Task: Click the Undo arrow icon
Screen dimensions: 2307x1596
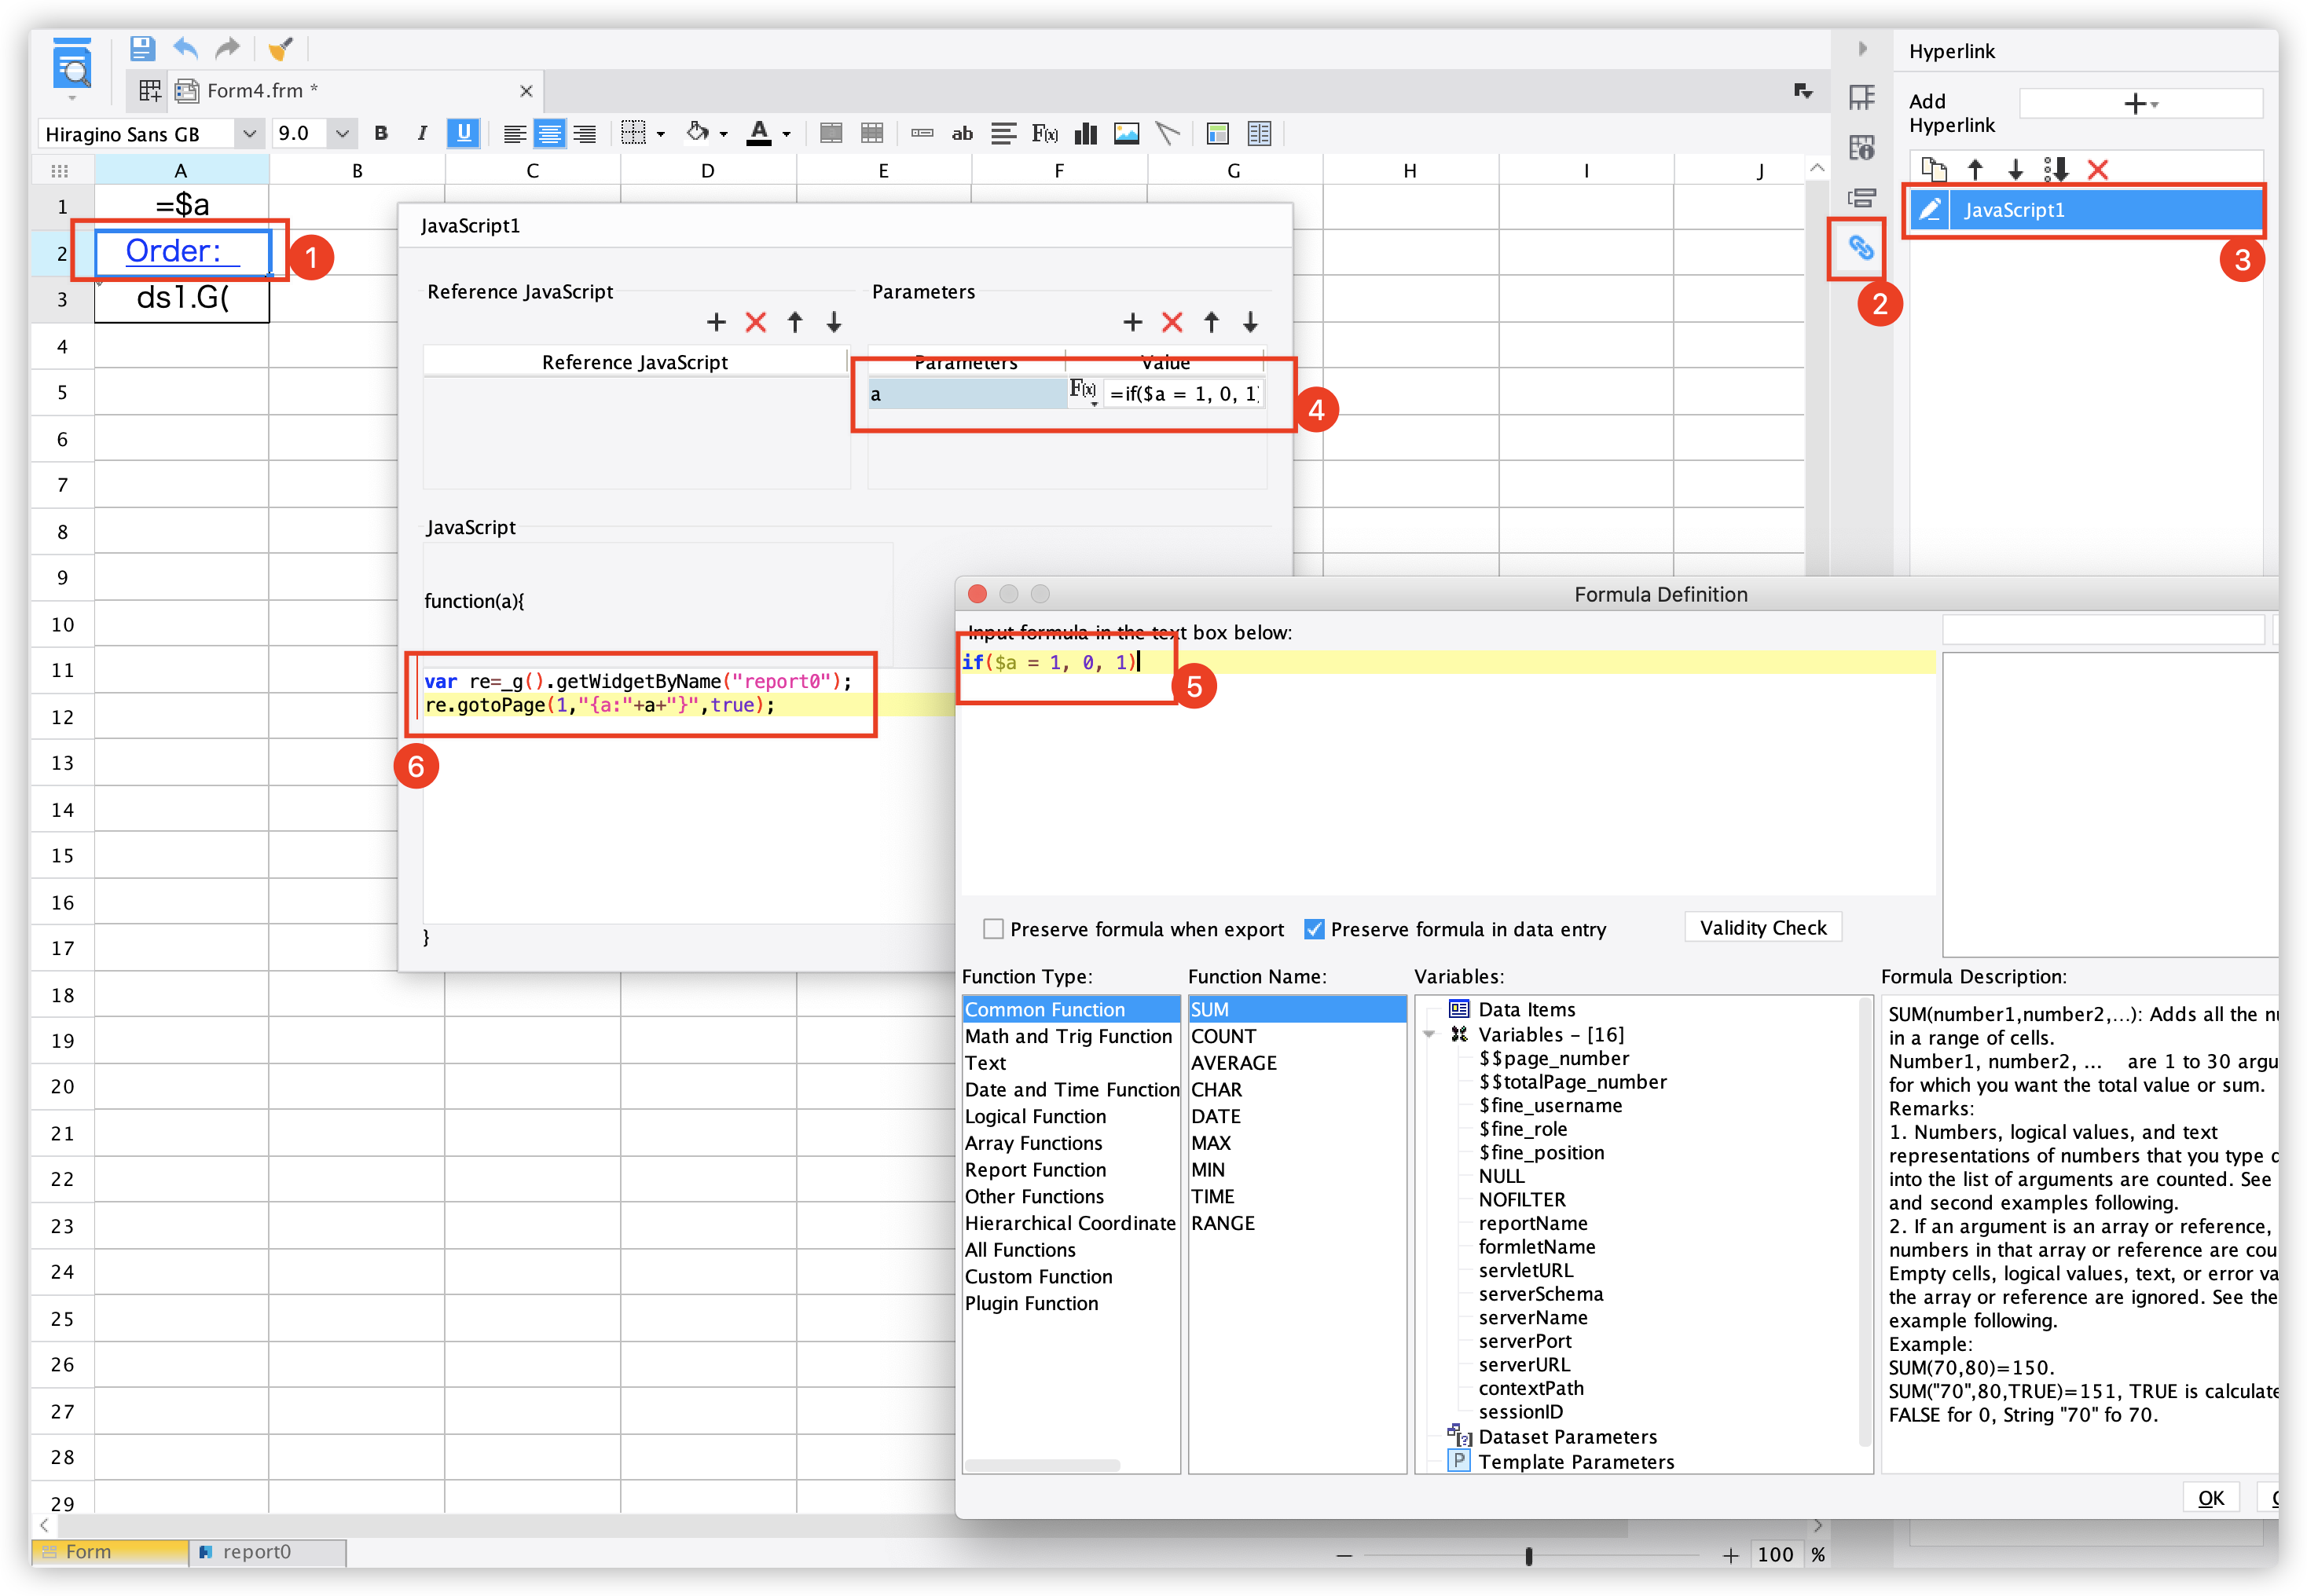Action: click(185, 47)
